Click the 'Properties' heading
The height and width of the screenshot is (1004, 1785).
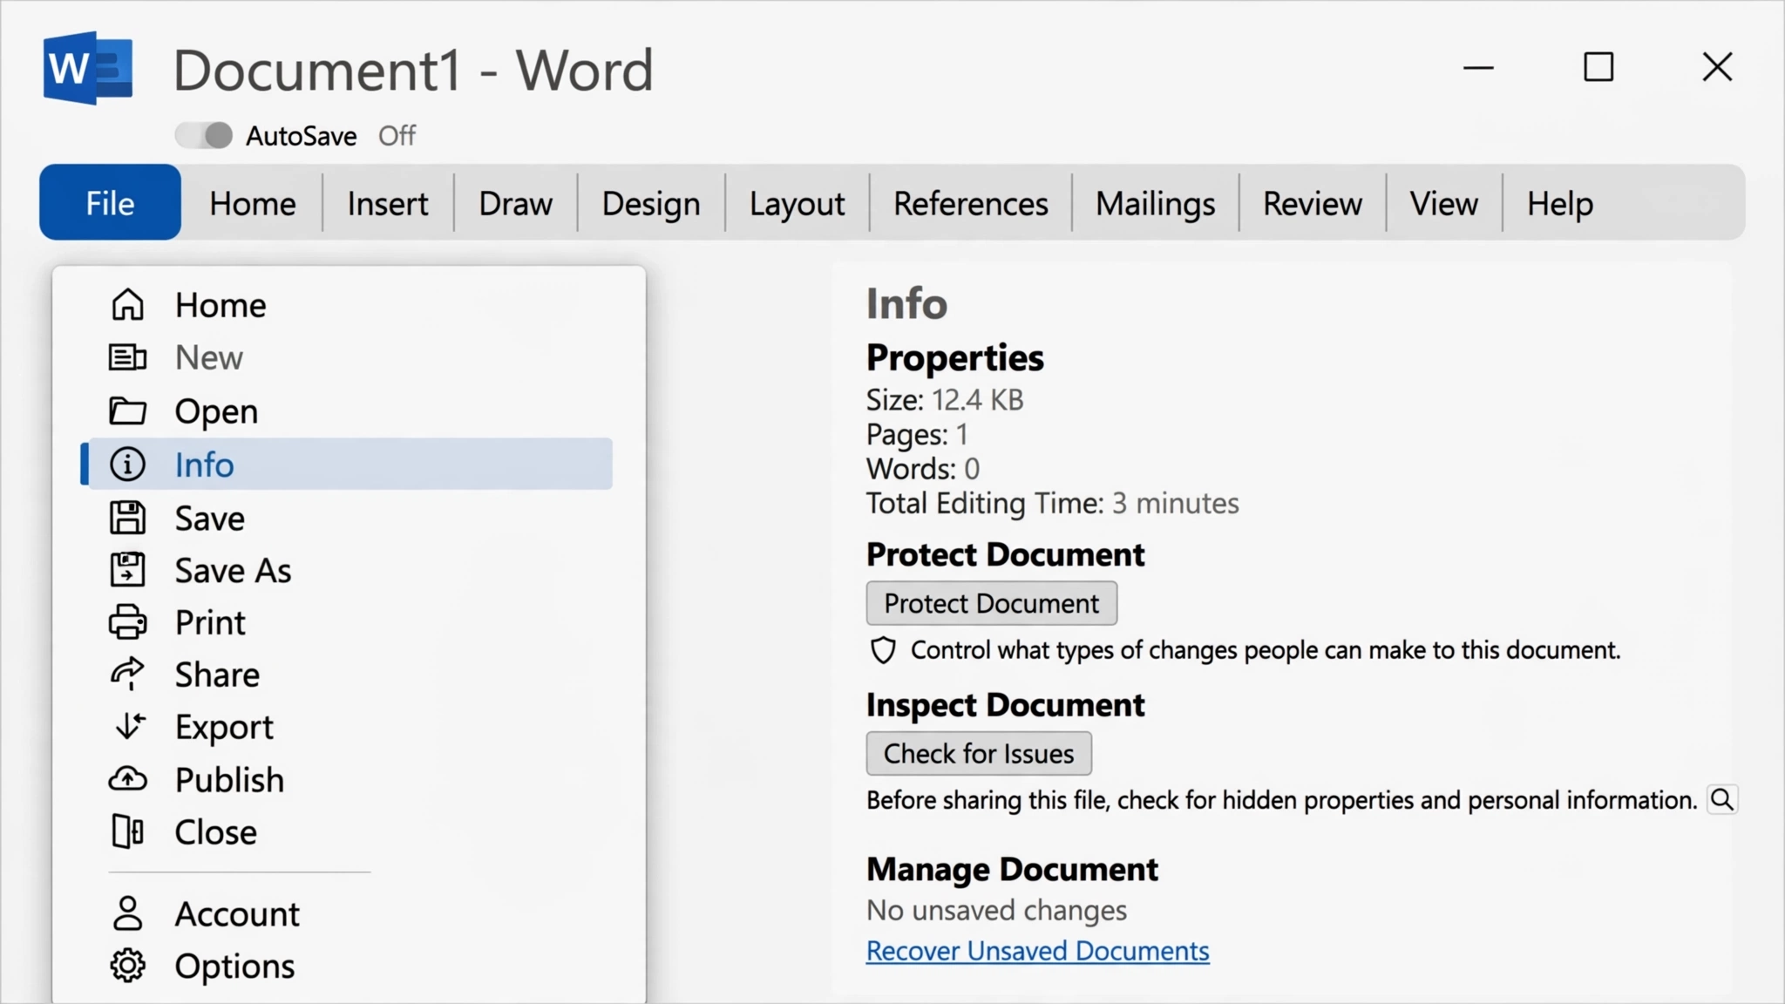click(954, 357)
